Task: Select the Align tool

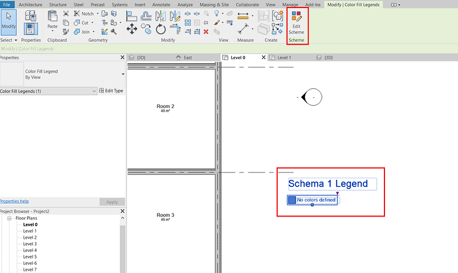Action: pyautogui.click(x=132, y=16)
